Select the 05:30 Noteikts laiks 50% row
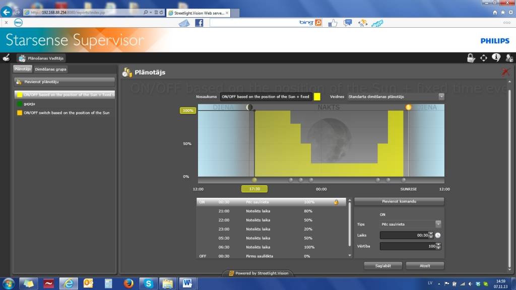The image size is (516, 290). pos(271,238)
